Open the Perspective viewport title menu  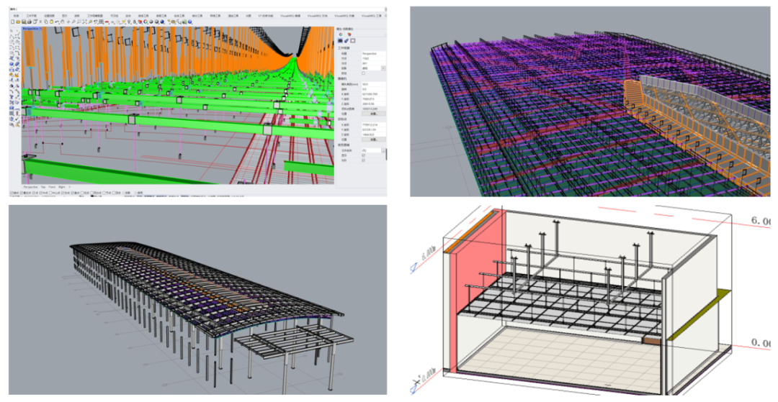[31, 29]
